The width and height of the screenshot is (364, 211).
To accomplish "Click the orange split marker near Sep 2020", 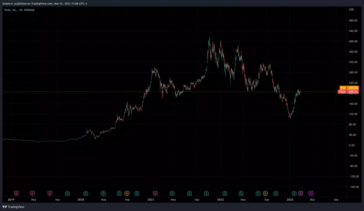I will pos(127,193).
